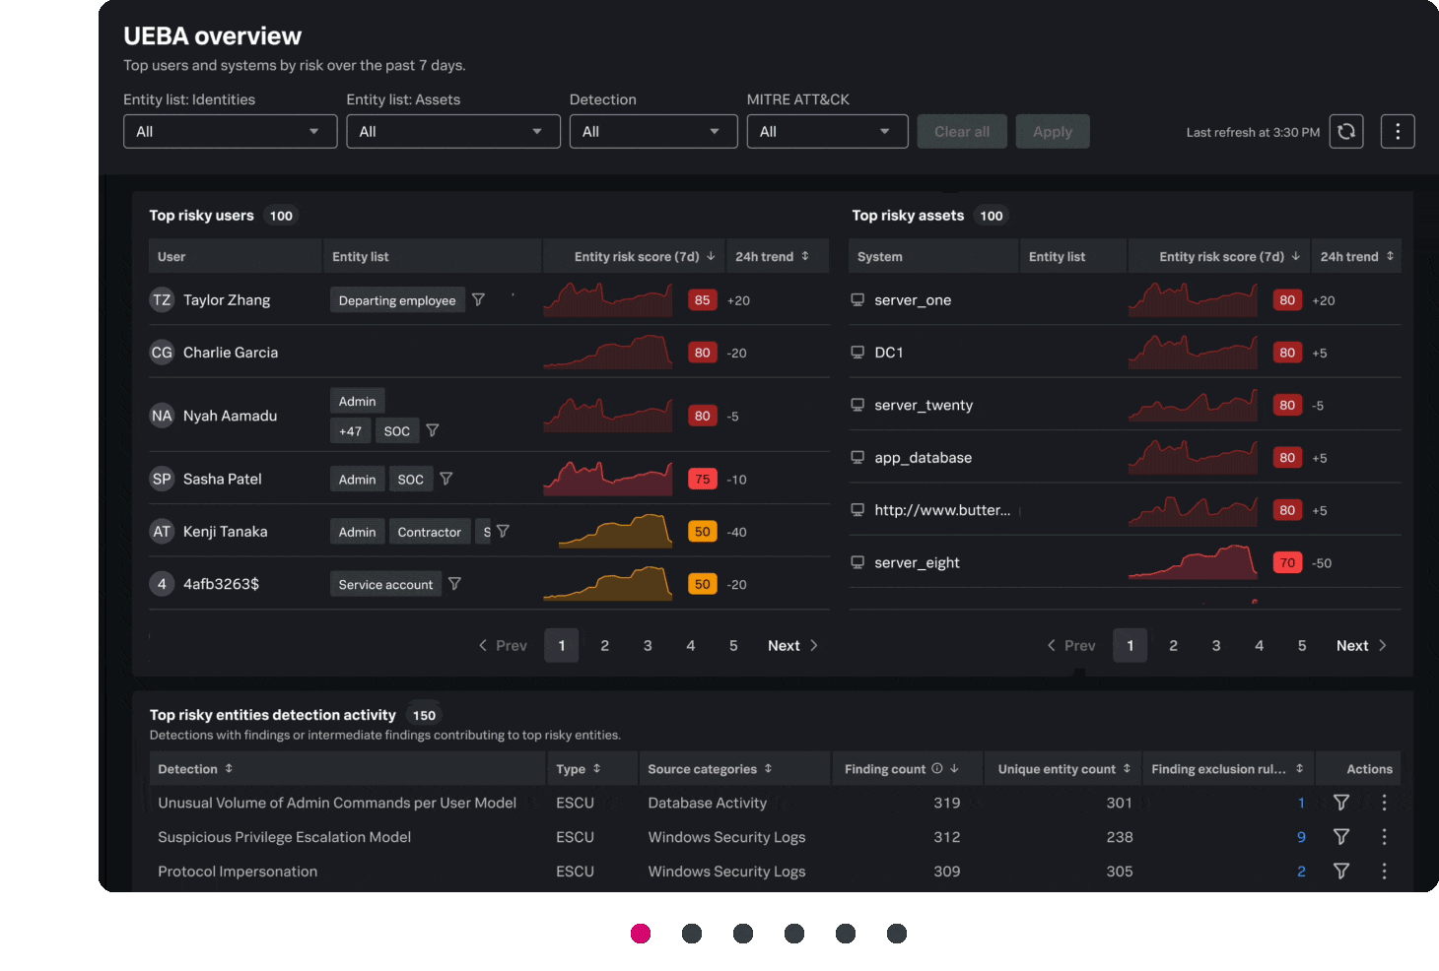
Task: Open the Entity list: Identities dropdown
Action: point(230,131)
